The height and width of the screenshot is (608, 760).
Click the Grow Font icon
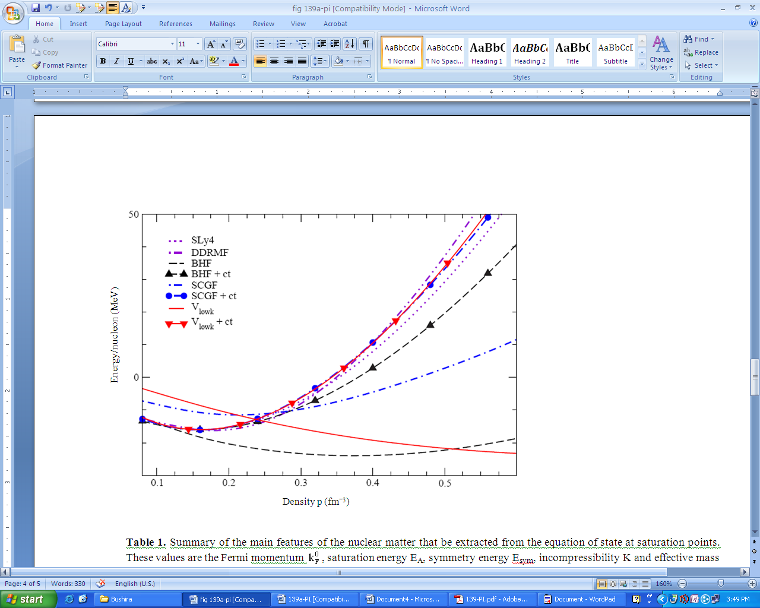tap(211, 44)
